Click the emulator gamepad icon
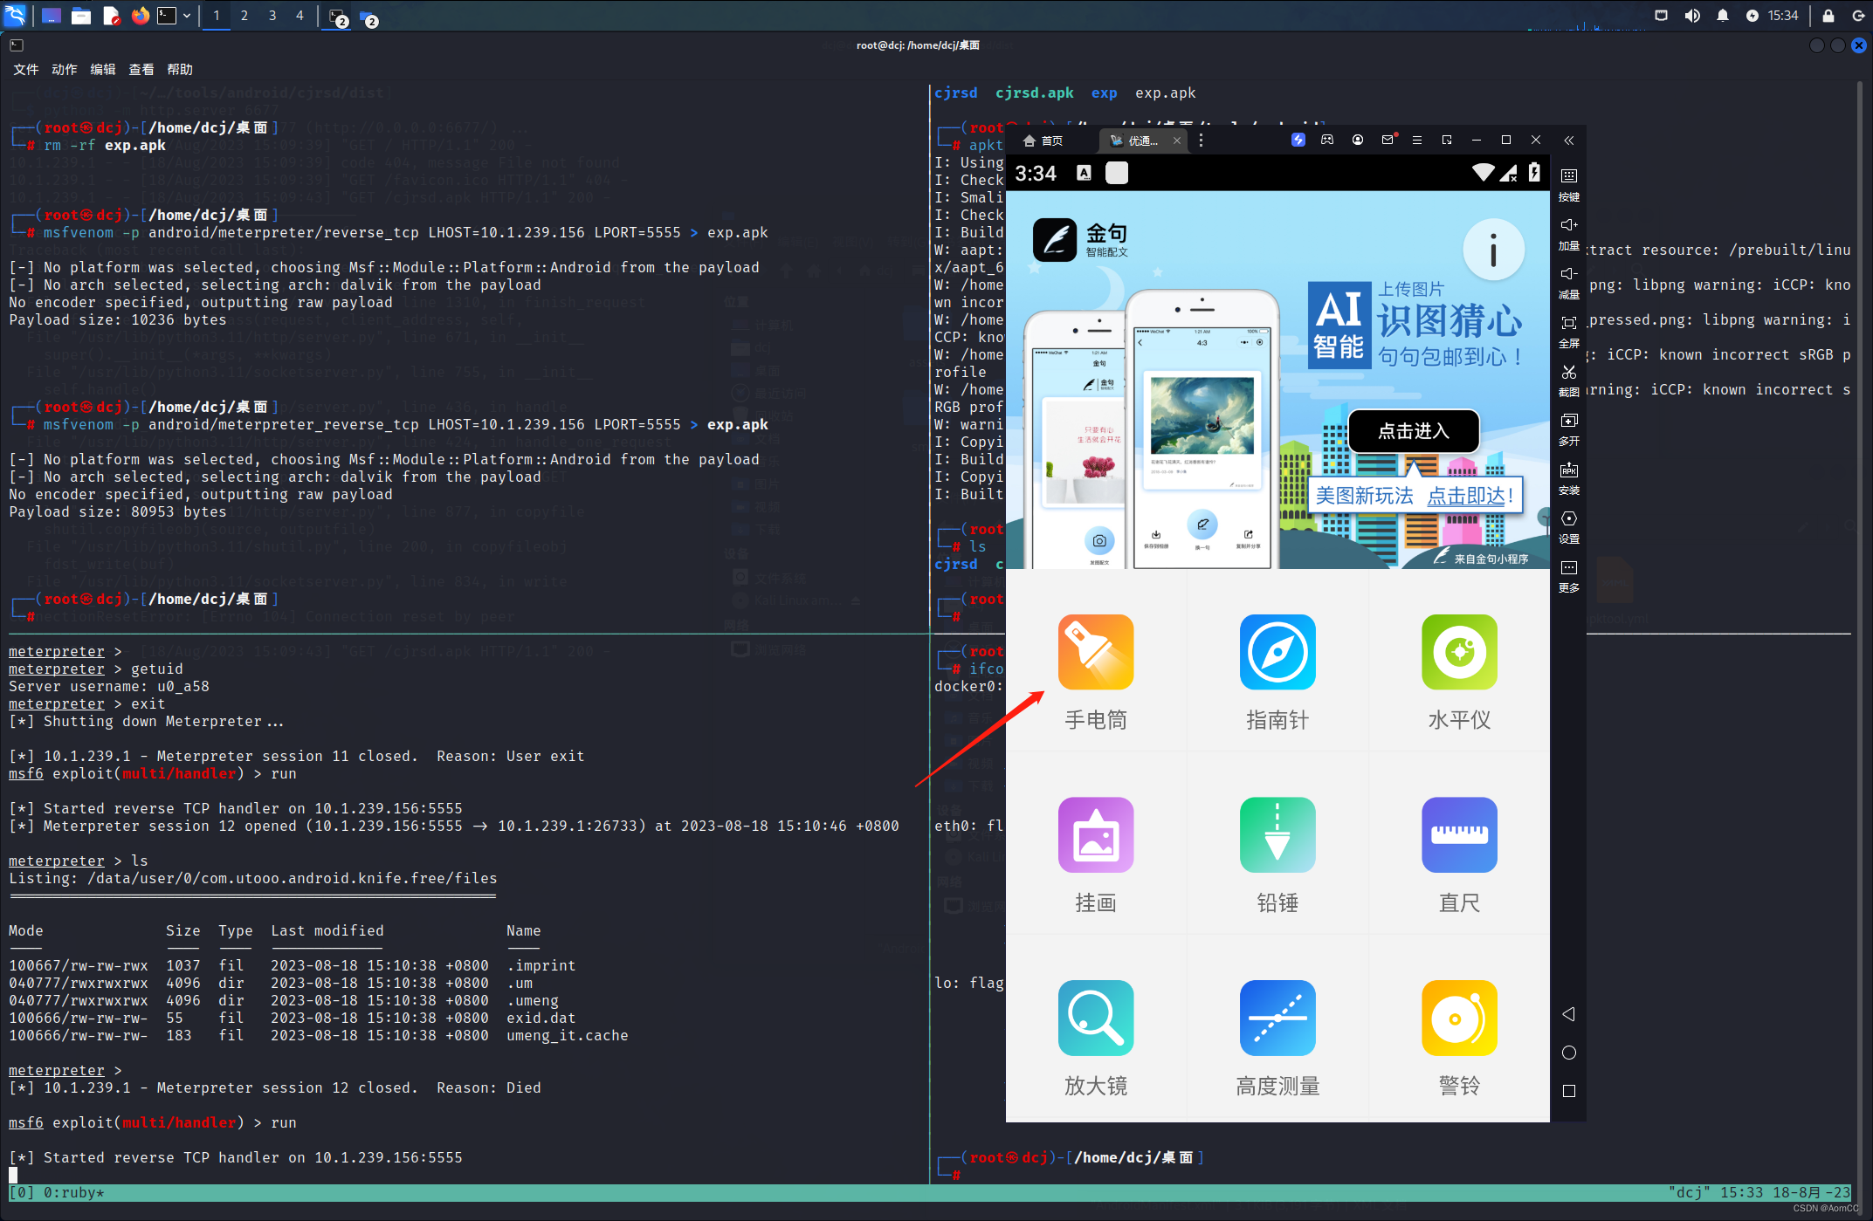The width and height of the screenshot is (1873, 1221). coord(1327,140)
